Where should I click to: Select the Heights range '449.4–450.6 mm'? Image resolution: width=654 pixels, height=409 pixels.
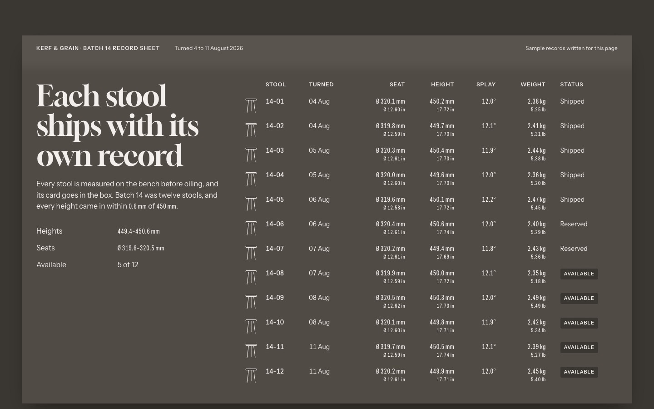[139, 231]
